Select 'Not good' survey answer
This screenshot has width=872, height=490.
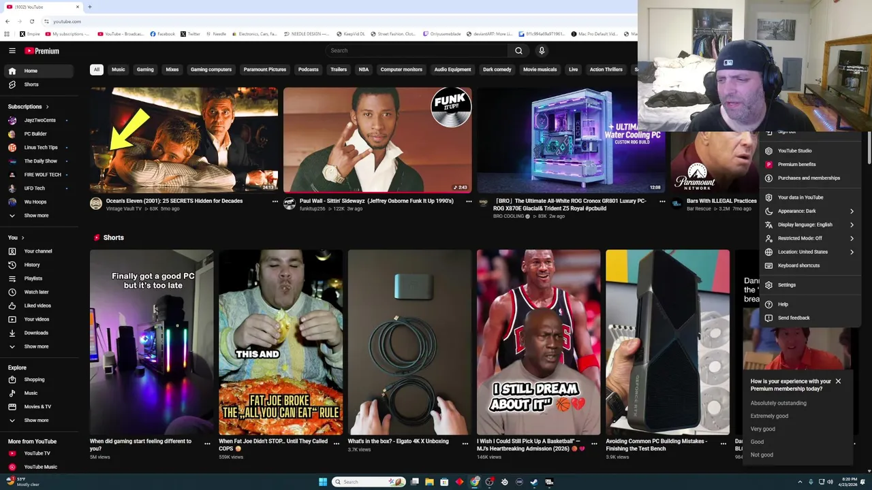point(762,455)
